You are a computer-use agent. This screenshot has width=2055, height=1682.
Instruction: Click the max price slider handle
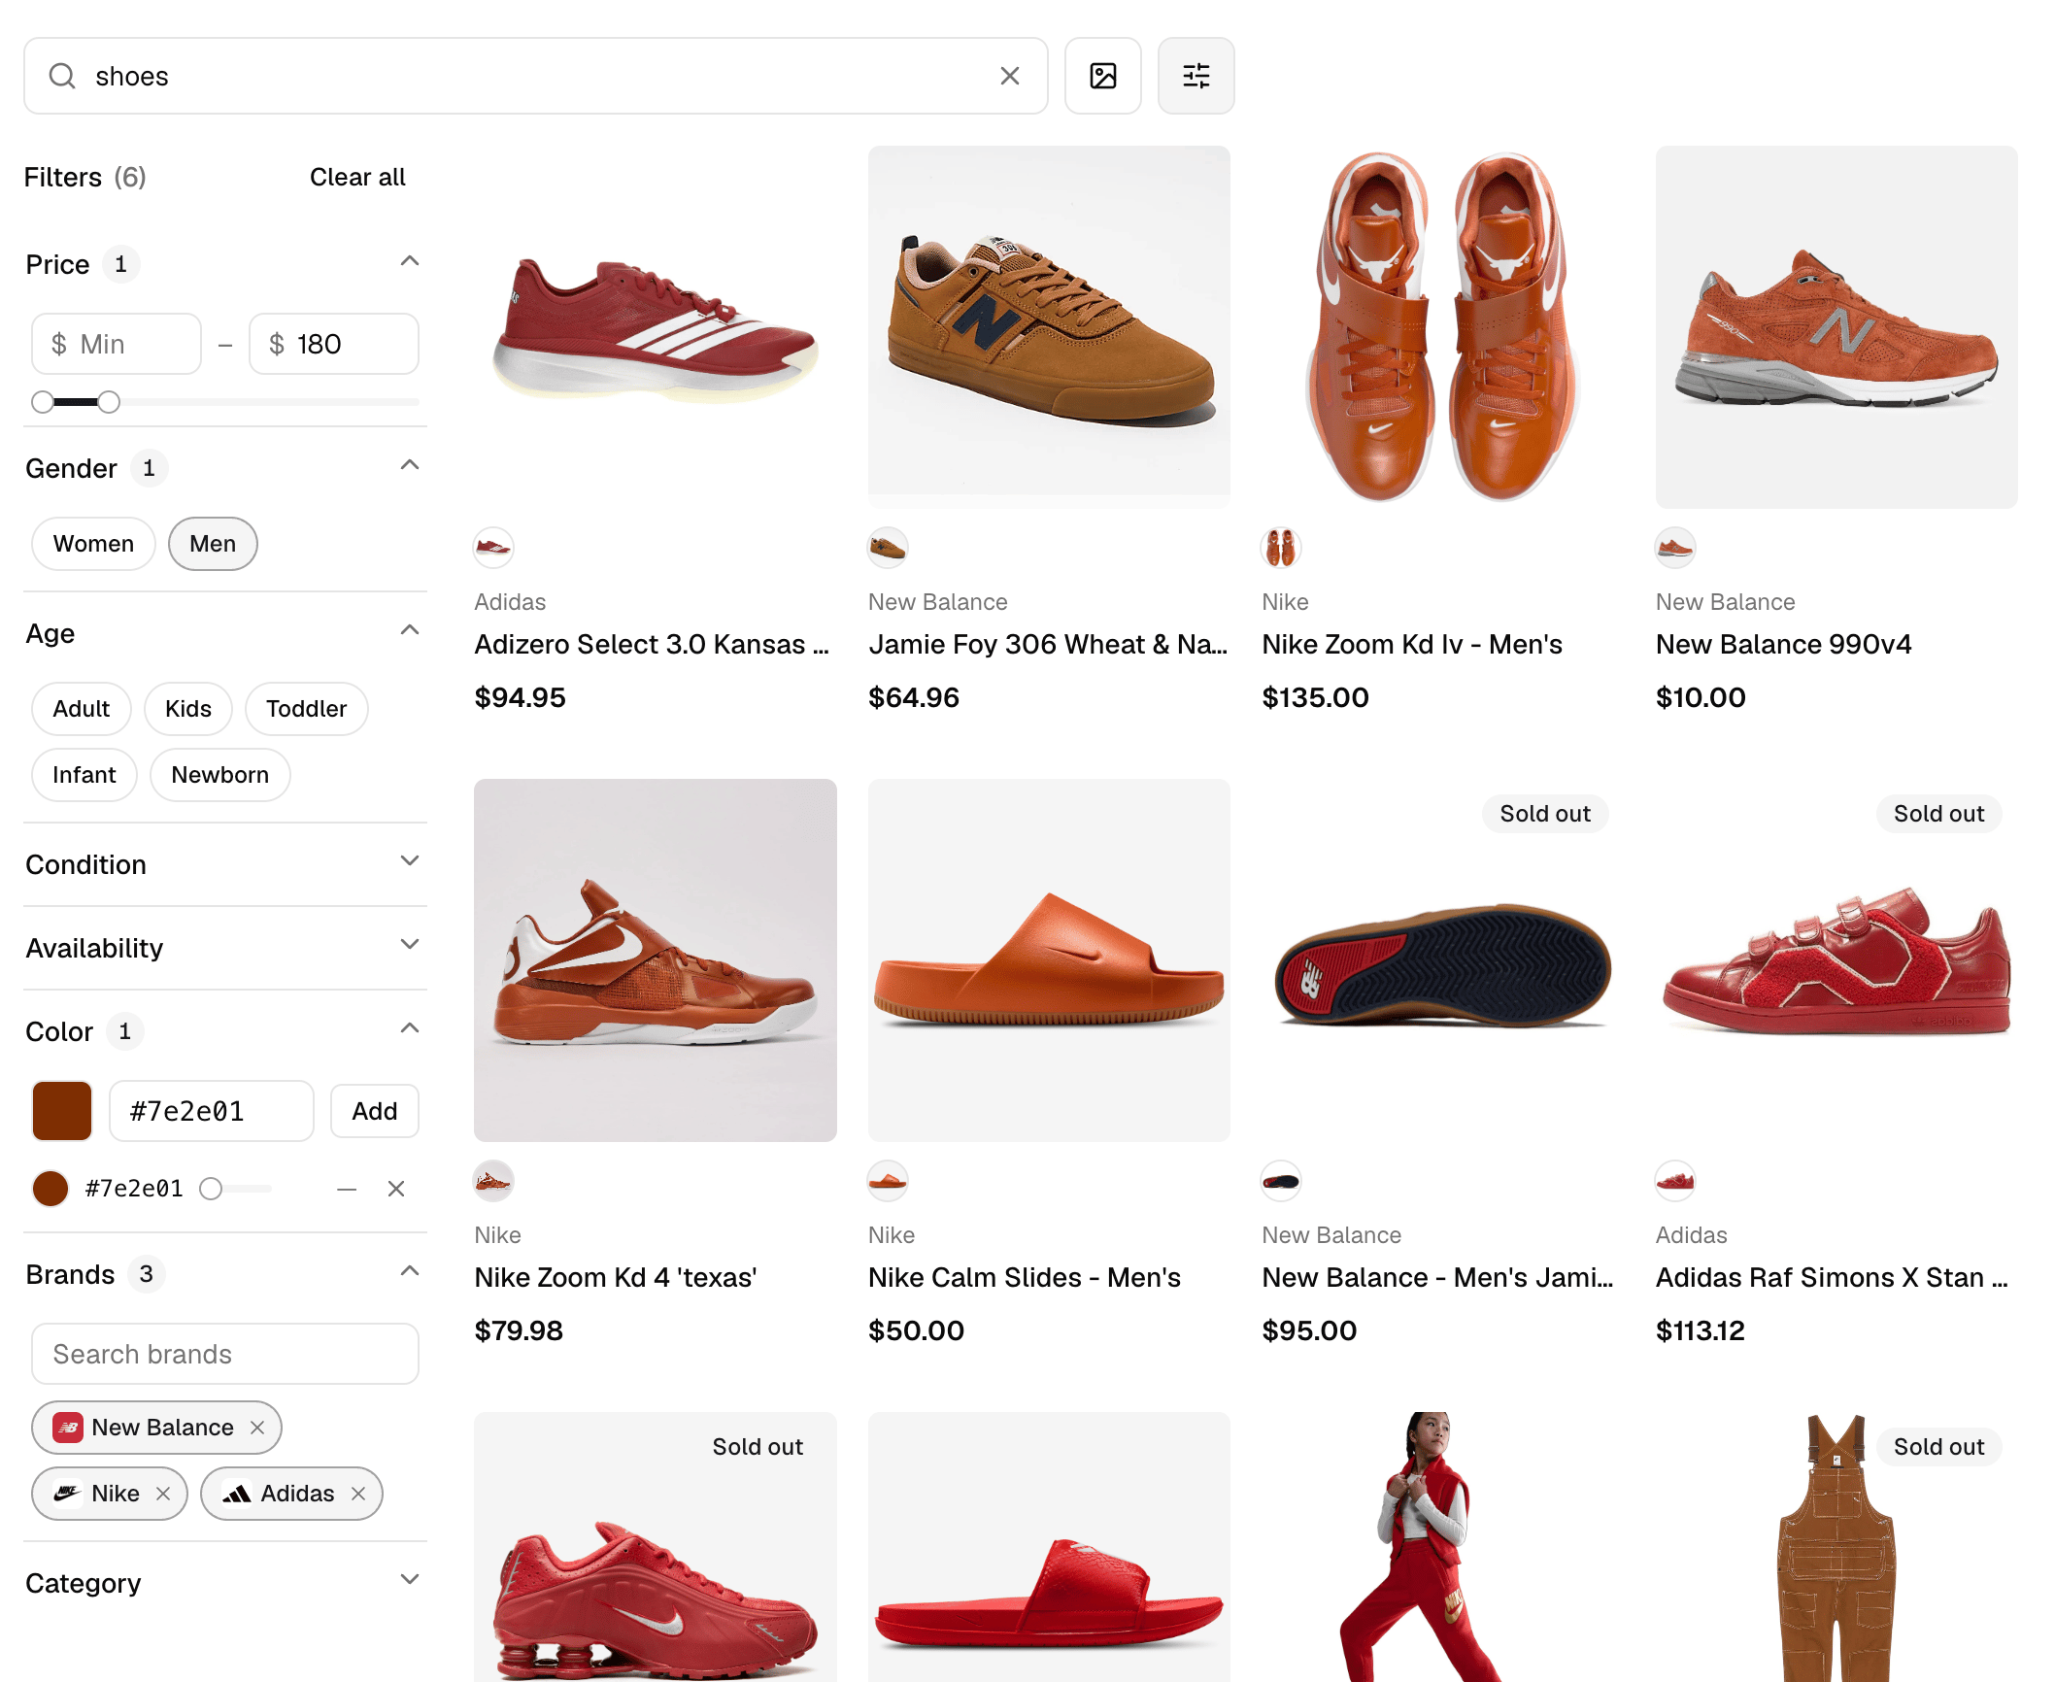coord(109,402)
